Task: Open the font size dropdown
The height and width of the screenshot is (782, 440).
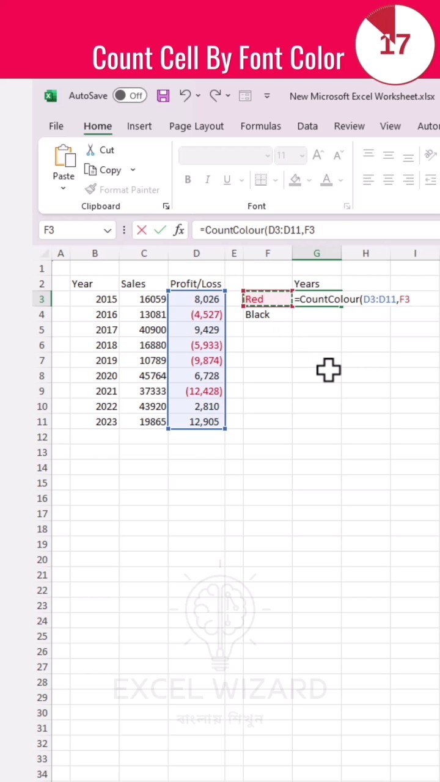Action: coord(302,156)
